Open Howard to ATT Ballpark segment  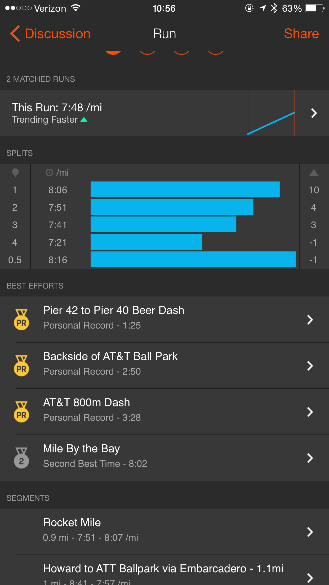point(163,572)
